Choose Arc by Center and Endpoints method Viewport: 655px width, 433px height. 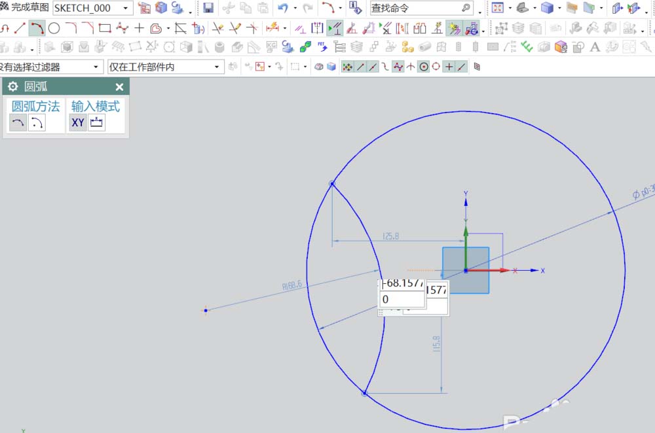tap(37, 123)
